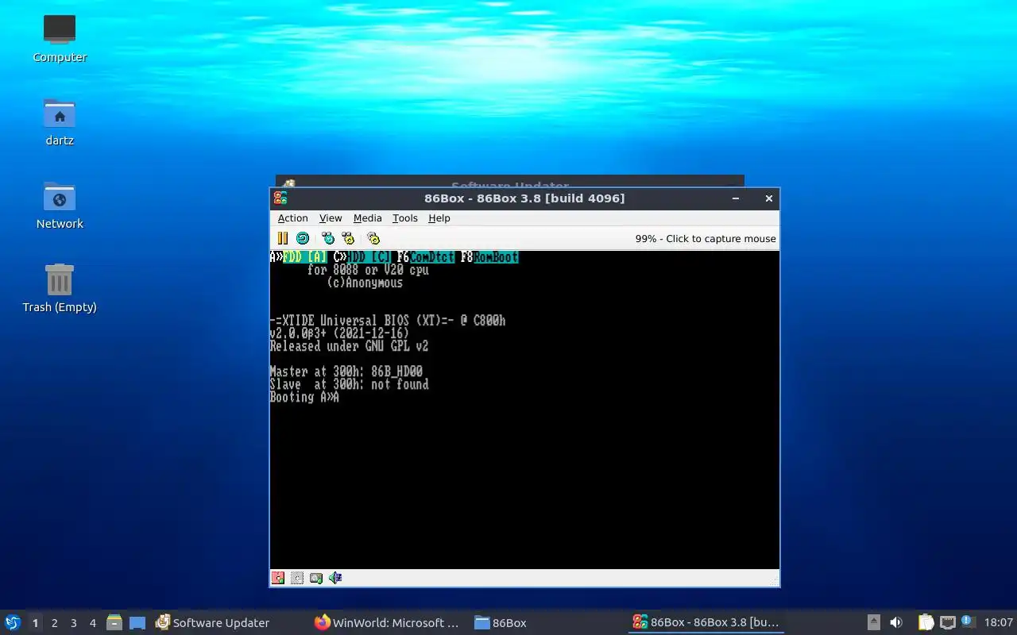This screenshot has width=1017, height=635.
Task: Minimize the 86Box window
Action: (x=736, y=198)
